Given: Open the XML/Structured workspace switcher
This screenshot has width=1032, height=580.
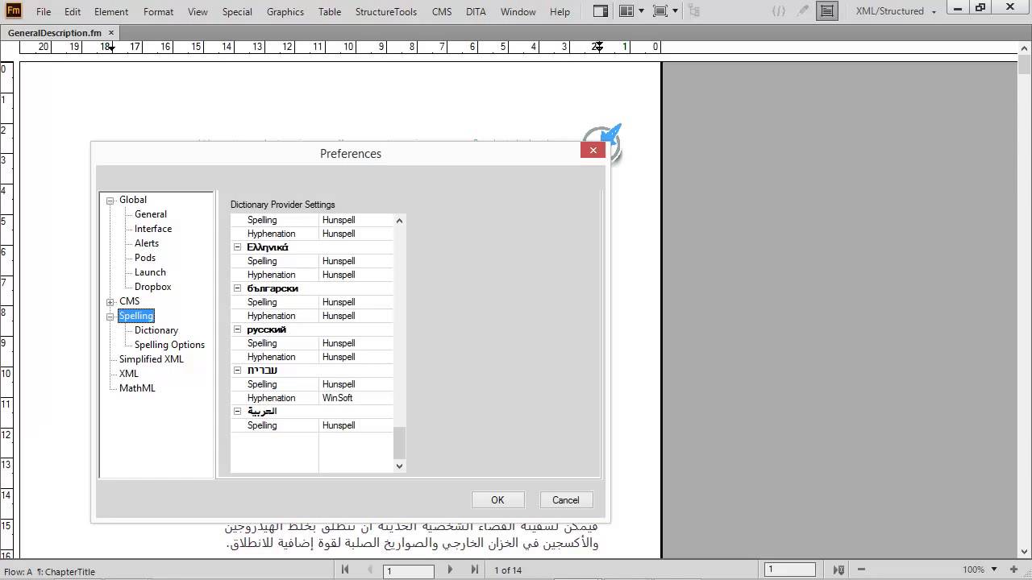Looking at the screenshot, I should tap(895, 11).
